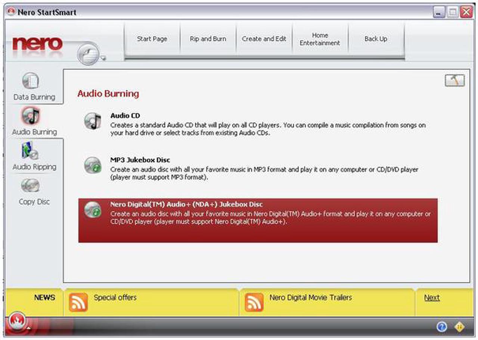The image size is (478, 340).
Task: Click the Nero logo
Action: coord(37,43)
